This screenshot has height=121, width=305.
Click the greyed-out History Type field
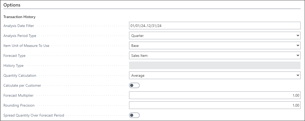pos(214,65)
